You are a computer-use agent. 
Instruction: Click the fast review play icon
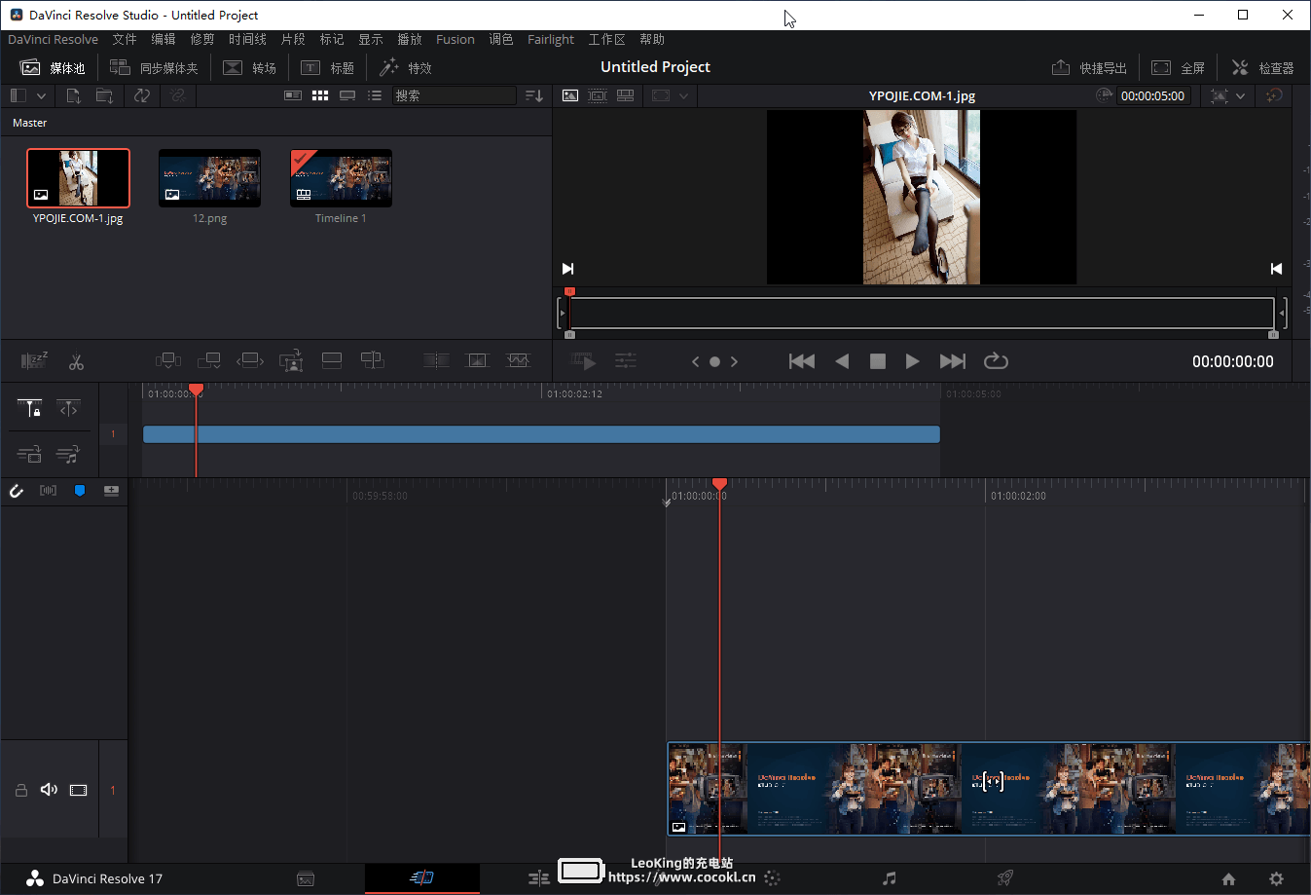coord(583,361)
